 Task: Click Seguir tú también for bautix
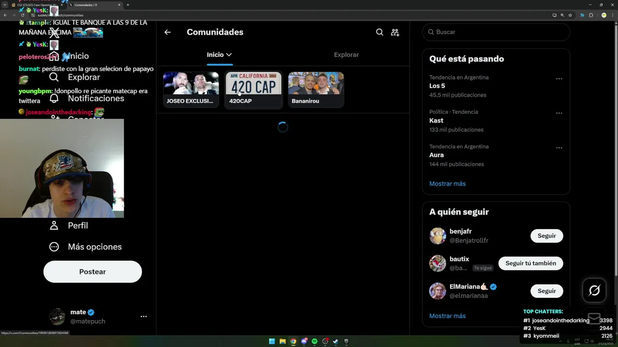coord(531,263)
